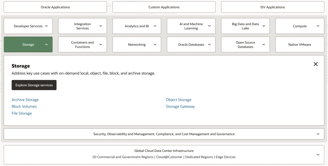Expand the Containers and Functions tile
Screen dimensions: 328x166
[82, 44]
